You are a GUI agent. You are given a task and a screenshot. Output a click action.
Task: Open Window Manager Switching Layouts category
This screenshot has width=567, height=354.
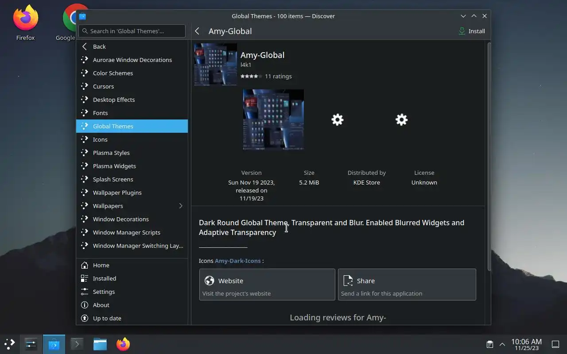[x=132, y=246]
